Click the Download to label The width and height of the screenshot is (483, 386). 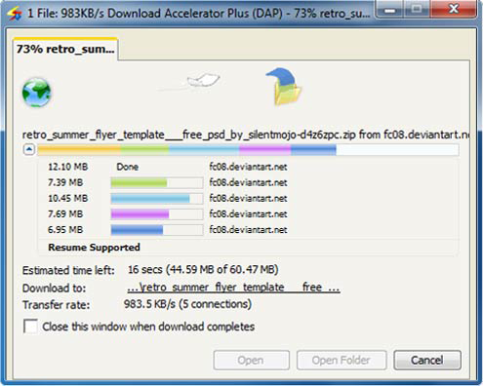pyautogui.click(x=54, y=288)
